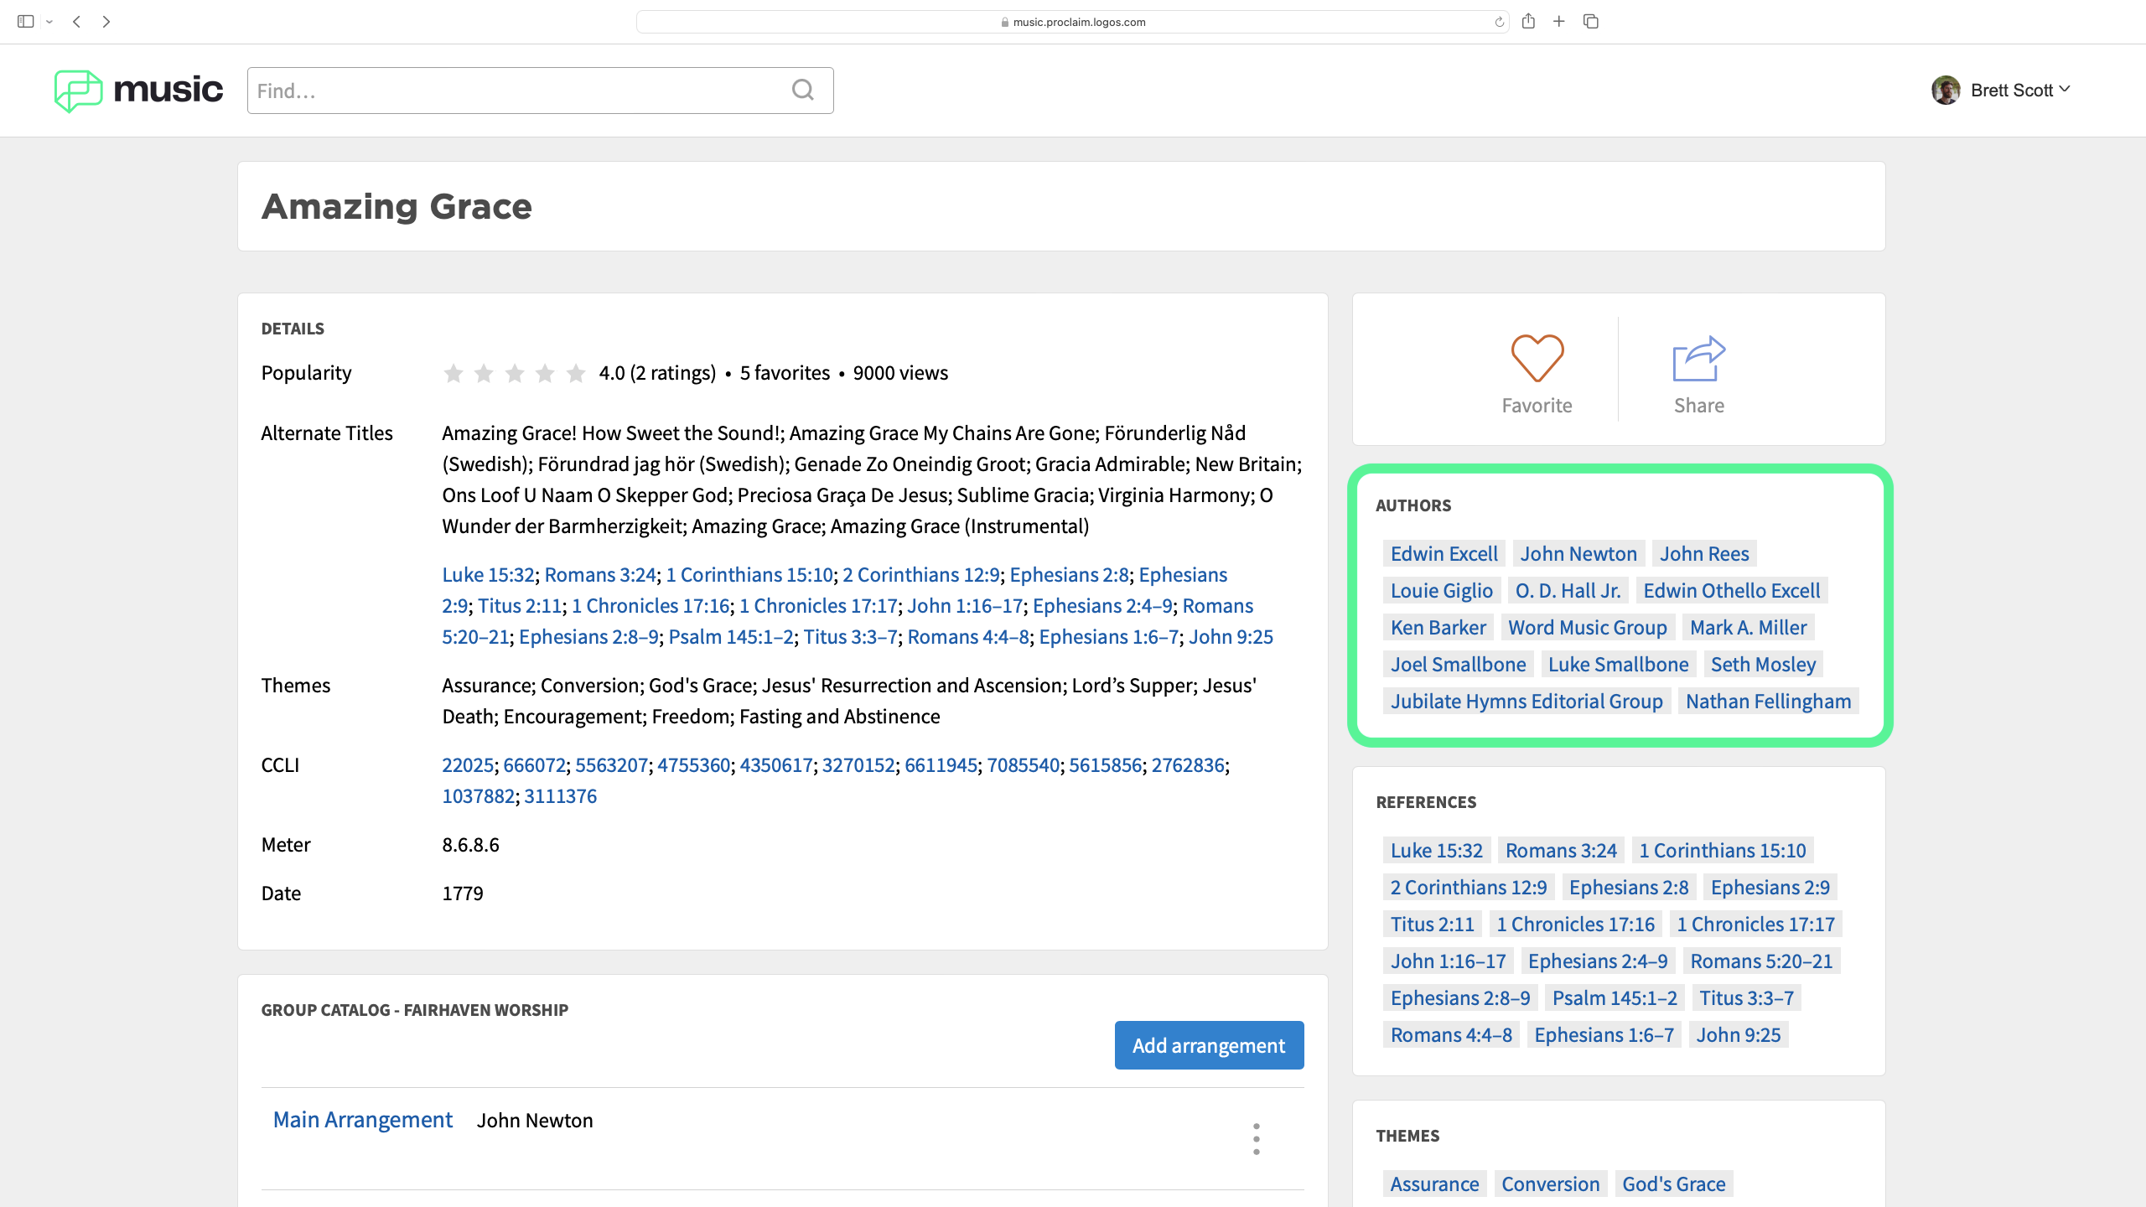Open Main Arrangement three-dot options menu
This screenshot has height=1207, width=2146.
pyautogui.click(x=1256, y=1138)
